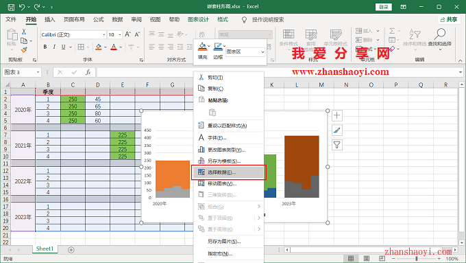Choose 指定宏(N)... from context menu

pos(228,254)
